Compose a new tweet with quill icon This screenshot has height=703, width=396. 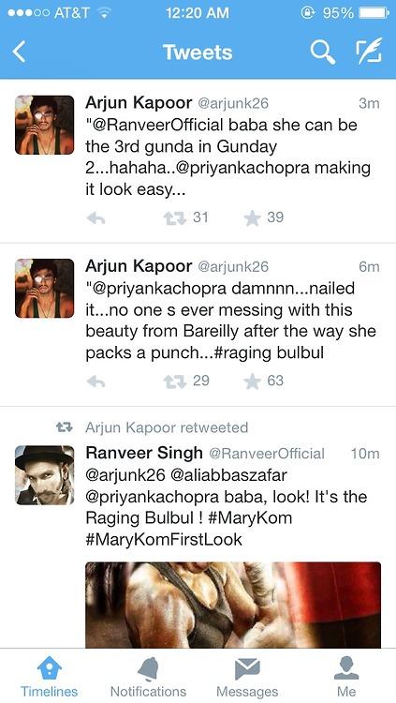click(369, 51)
